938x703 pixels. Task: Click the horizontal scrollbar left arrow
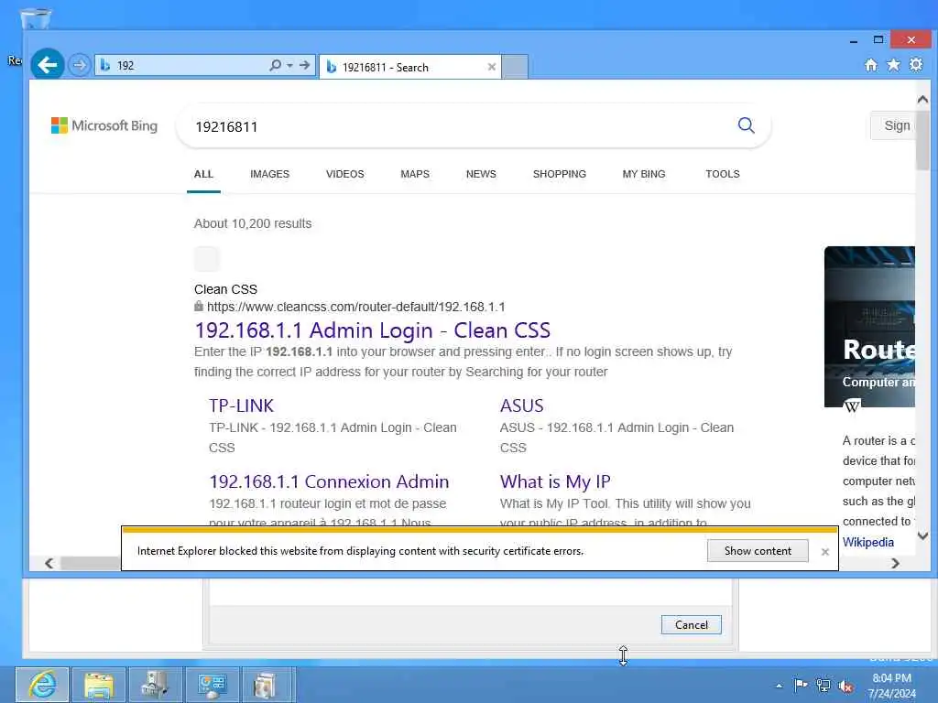[49, 563]
